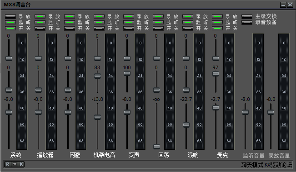Enable the 录音预备 button
The width and height of the screenshot is (296, 172).
[247, 22]
